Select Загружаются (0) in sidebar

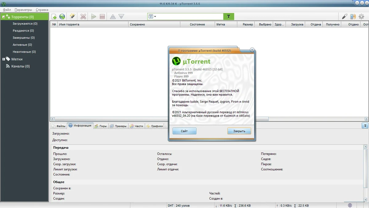point(25,24)
